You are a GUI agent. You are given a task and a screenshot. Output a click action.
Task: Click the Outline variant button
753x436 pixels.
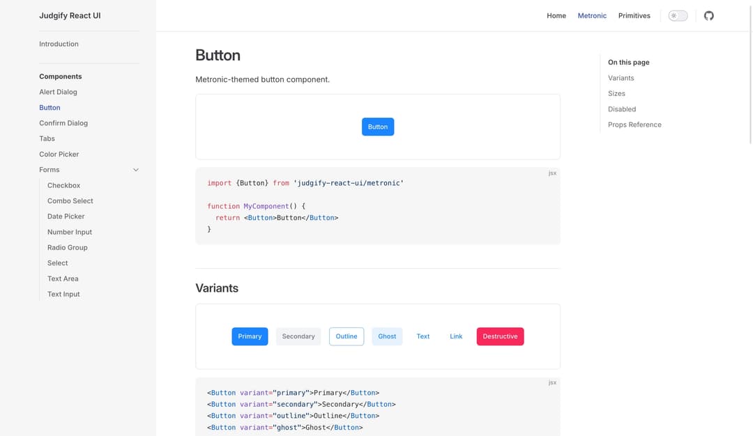pos(347,336)
